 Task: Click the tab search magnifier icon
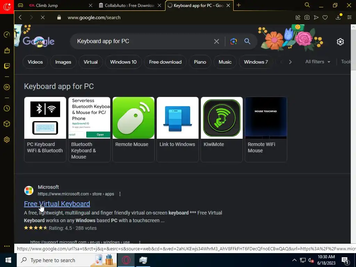(307, 5)
